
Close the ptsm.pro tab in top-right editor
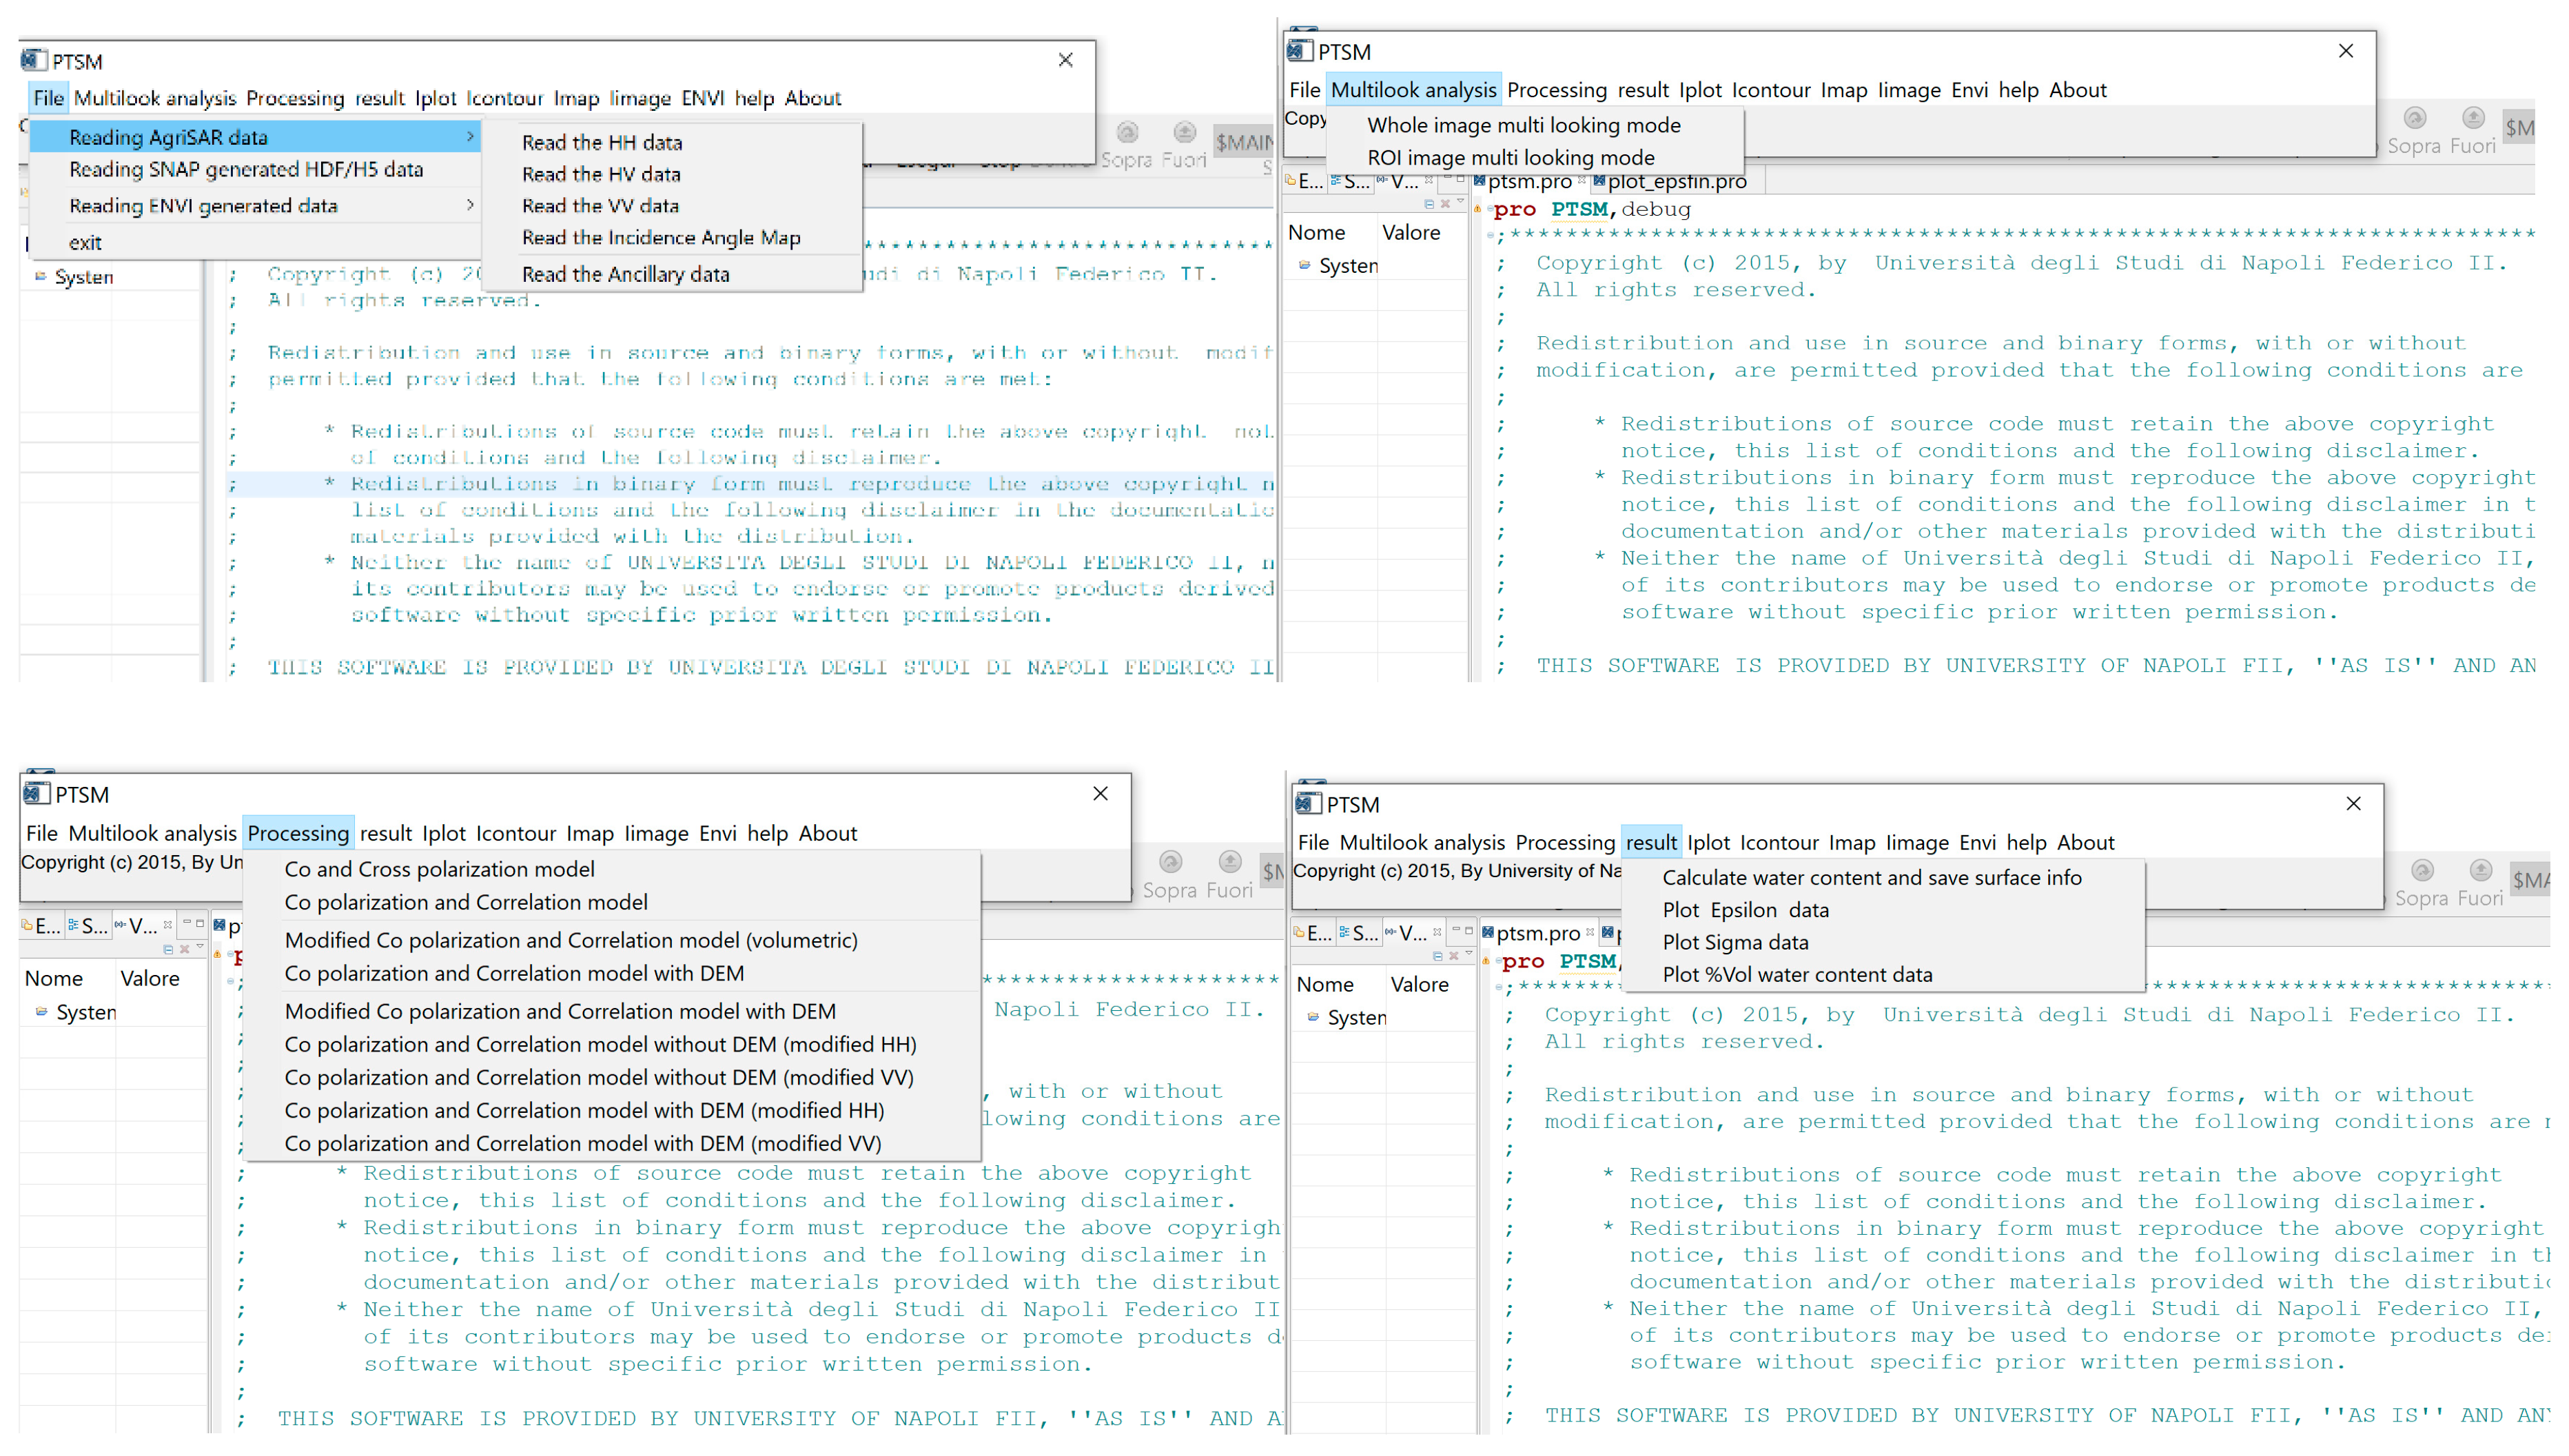[1581, 181]
